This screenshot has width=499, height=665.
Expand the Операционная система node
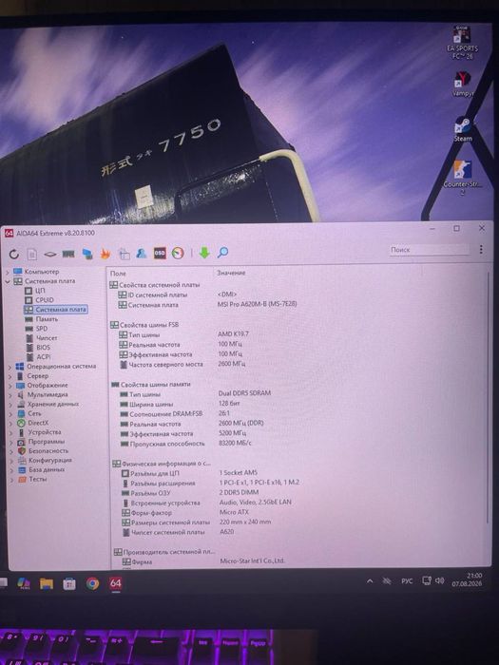click(x=10, y=367)
